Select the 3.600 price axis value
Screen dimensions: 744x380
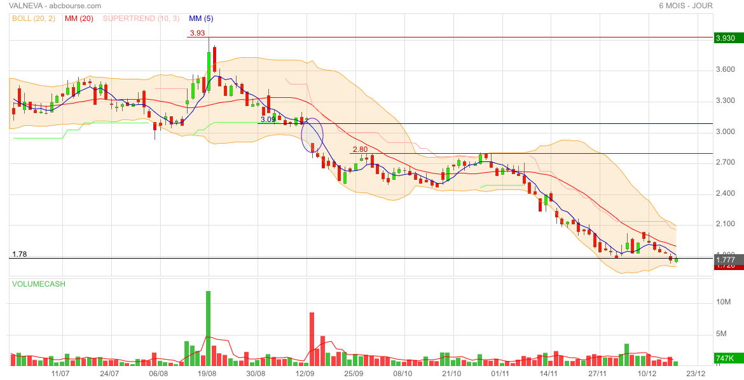(726, 70)
